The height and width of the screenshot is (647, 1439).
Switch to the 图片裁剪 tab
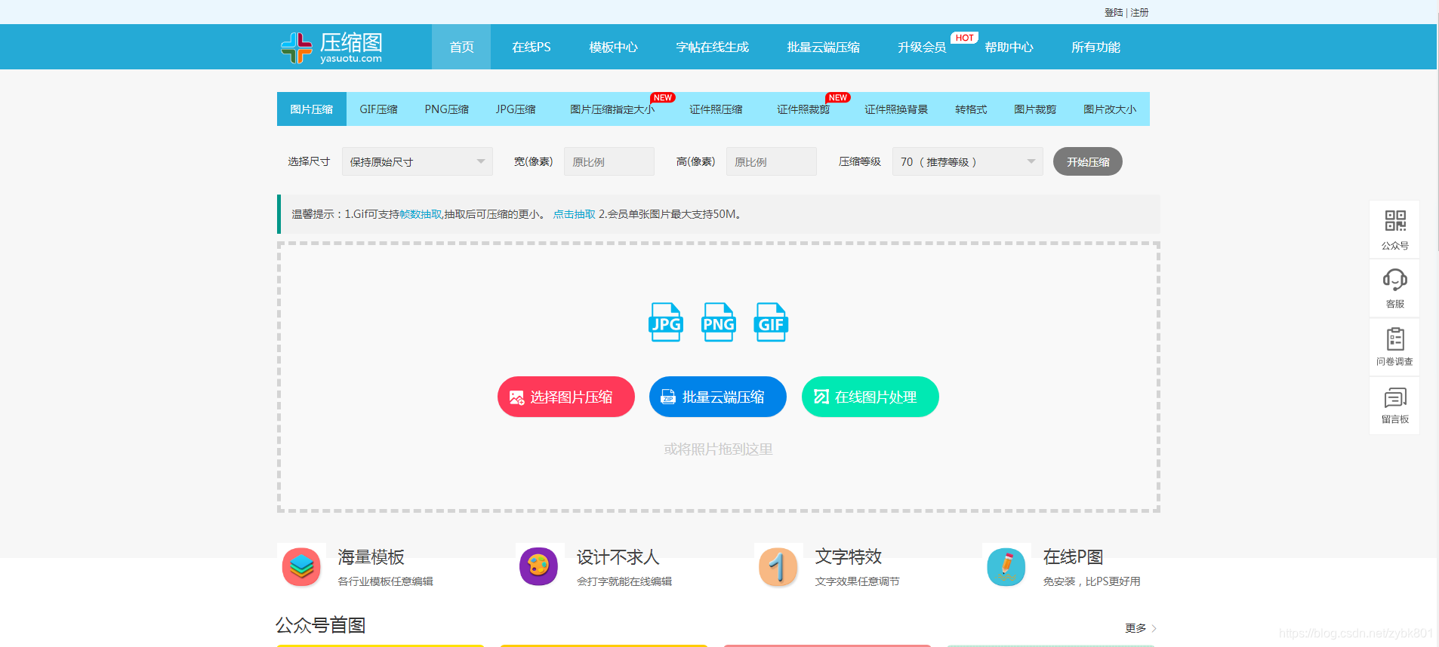[1035, 109]
